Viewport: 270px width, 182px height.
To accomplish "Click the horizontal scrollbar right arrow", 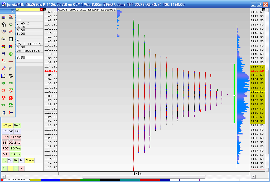I will pos(253,177).
